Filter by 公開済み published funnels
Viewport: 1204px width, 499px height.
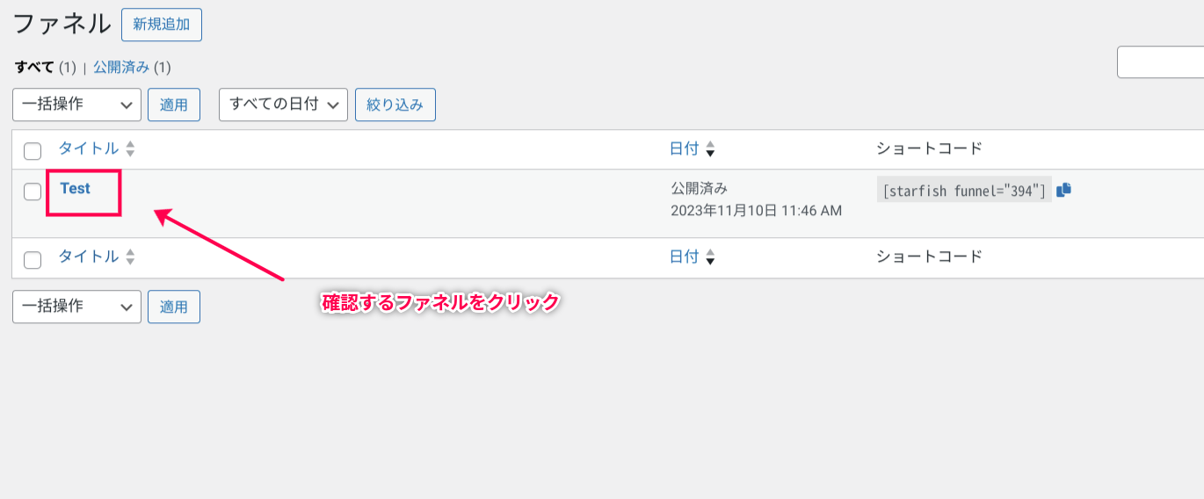click(x=121, y=67)
